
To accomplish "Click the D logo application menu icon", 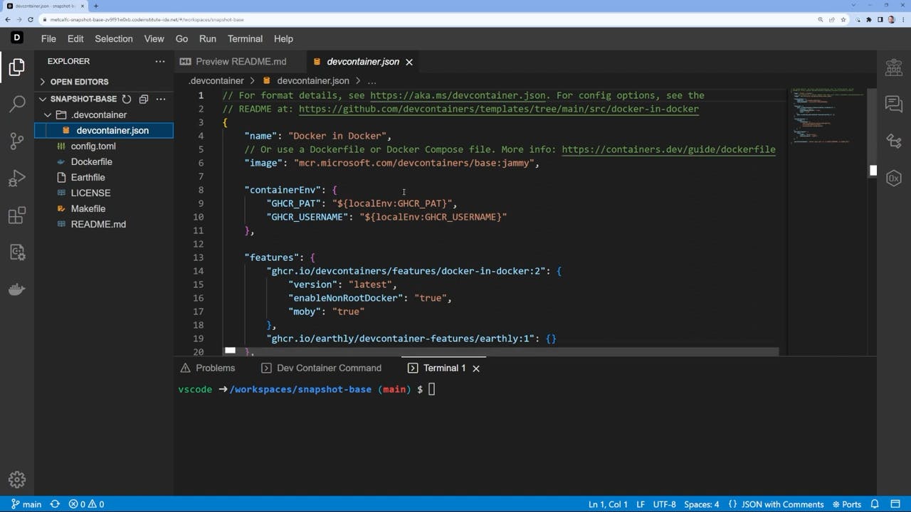I will (x=17, y=38).
